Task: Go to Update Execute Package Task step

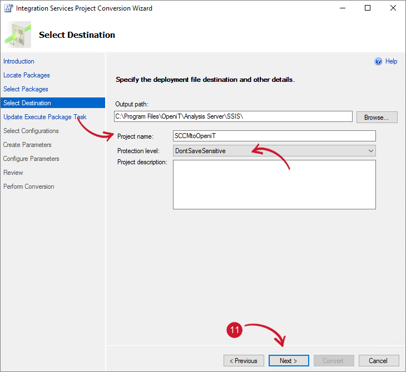Action: 45,117
